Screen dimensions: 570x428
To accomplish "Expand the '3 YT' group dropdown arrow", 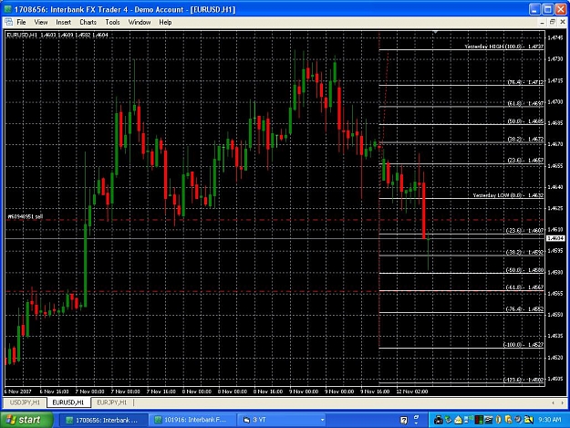I will coord(322,420).
